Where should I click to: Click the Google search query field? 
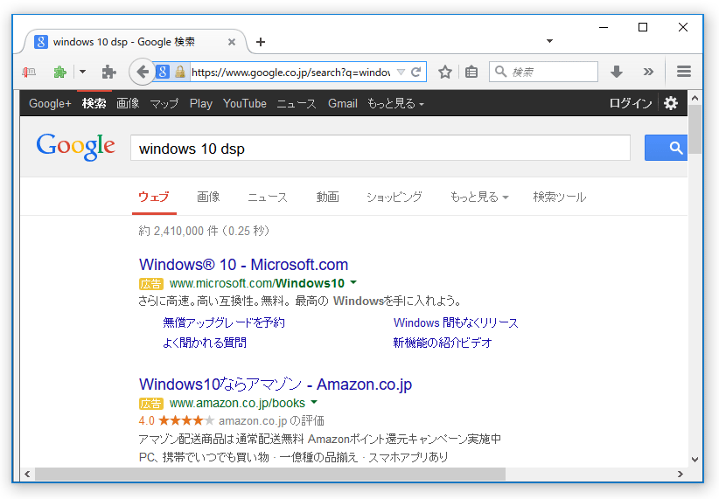pos(380,148)
